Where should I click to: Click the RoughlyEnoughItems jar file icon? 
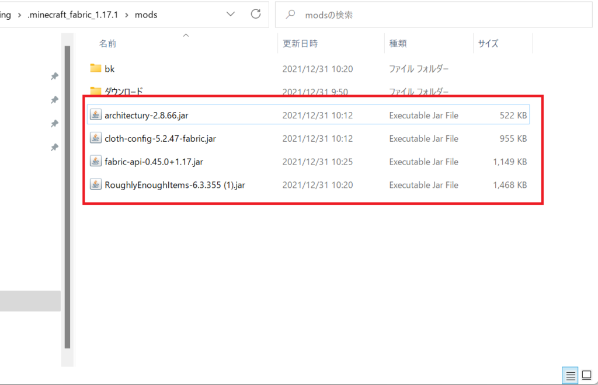click(x=96, y=184)
